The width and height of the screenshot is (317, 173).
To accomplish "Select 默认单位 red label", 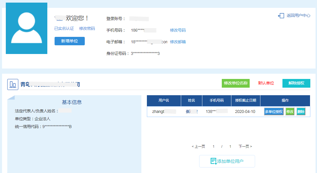I will pyautogui.click(x=266, y=83).
